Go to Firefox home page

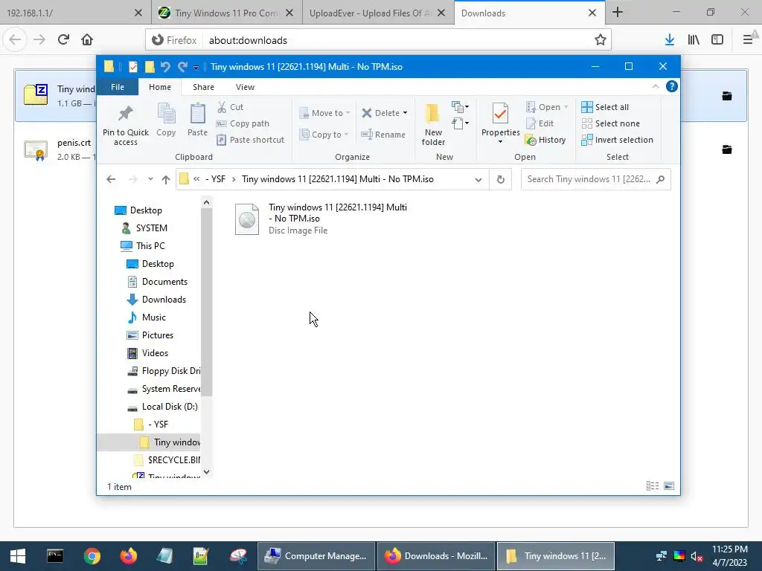tap(87, 39)
